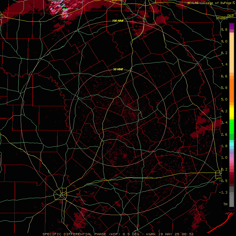Click the 7.4 value on the color scale

click(224, 65)
